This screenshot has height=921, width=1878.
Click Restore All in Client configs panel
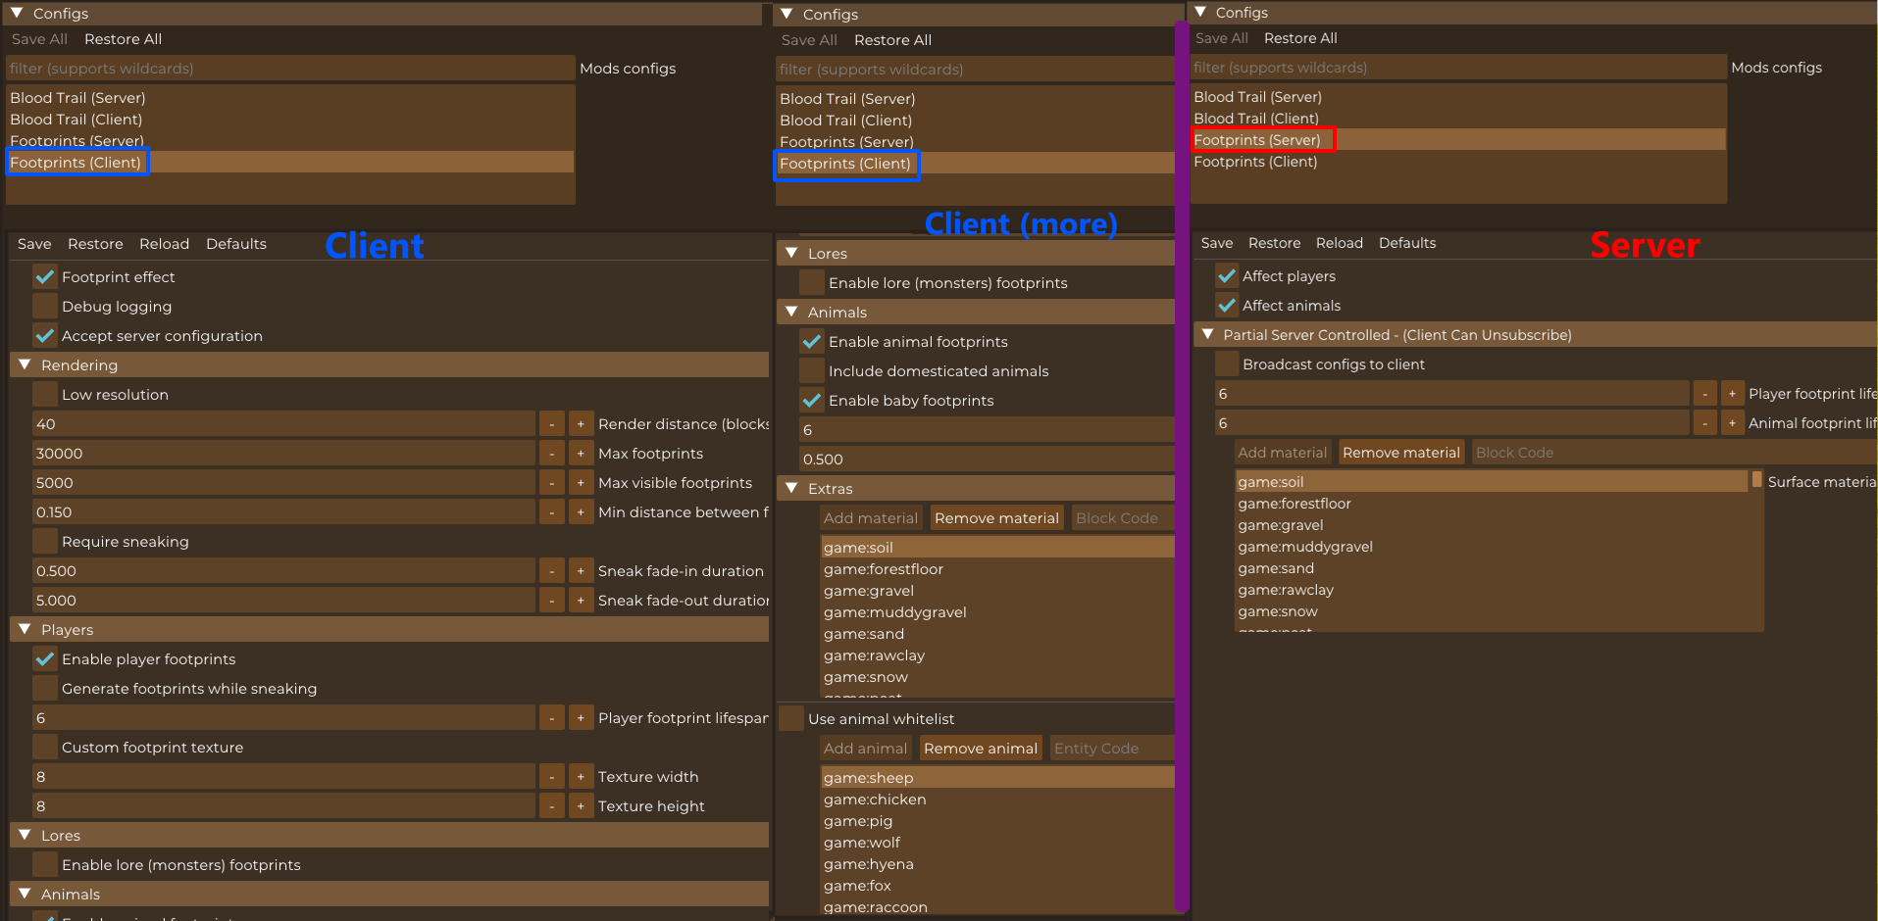click(x=123, y=39)
